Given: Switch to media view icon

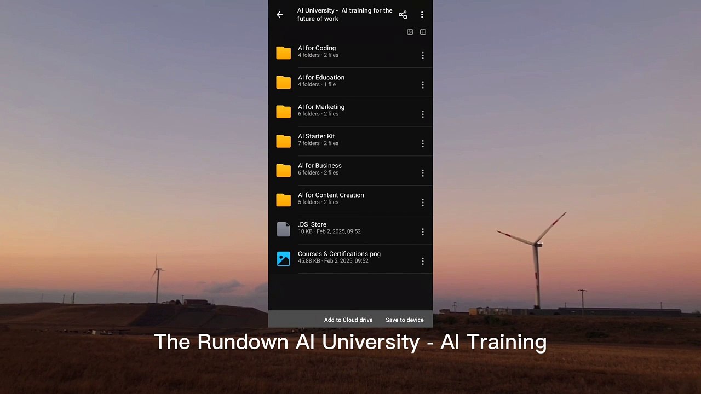Looking at the screenshot, I should (x=410, y=32).
